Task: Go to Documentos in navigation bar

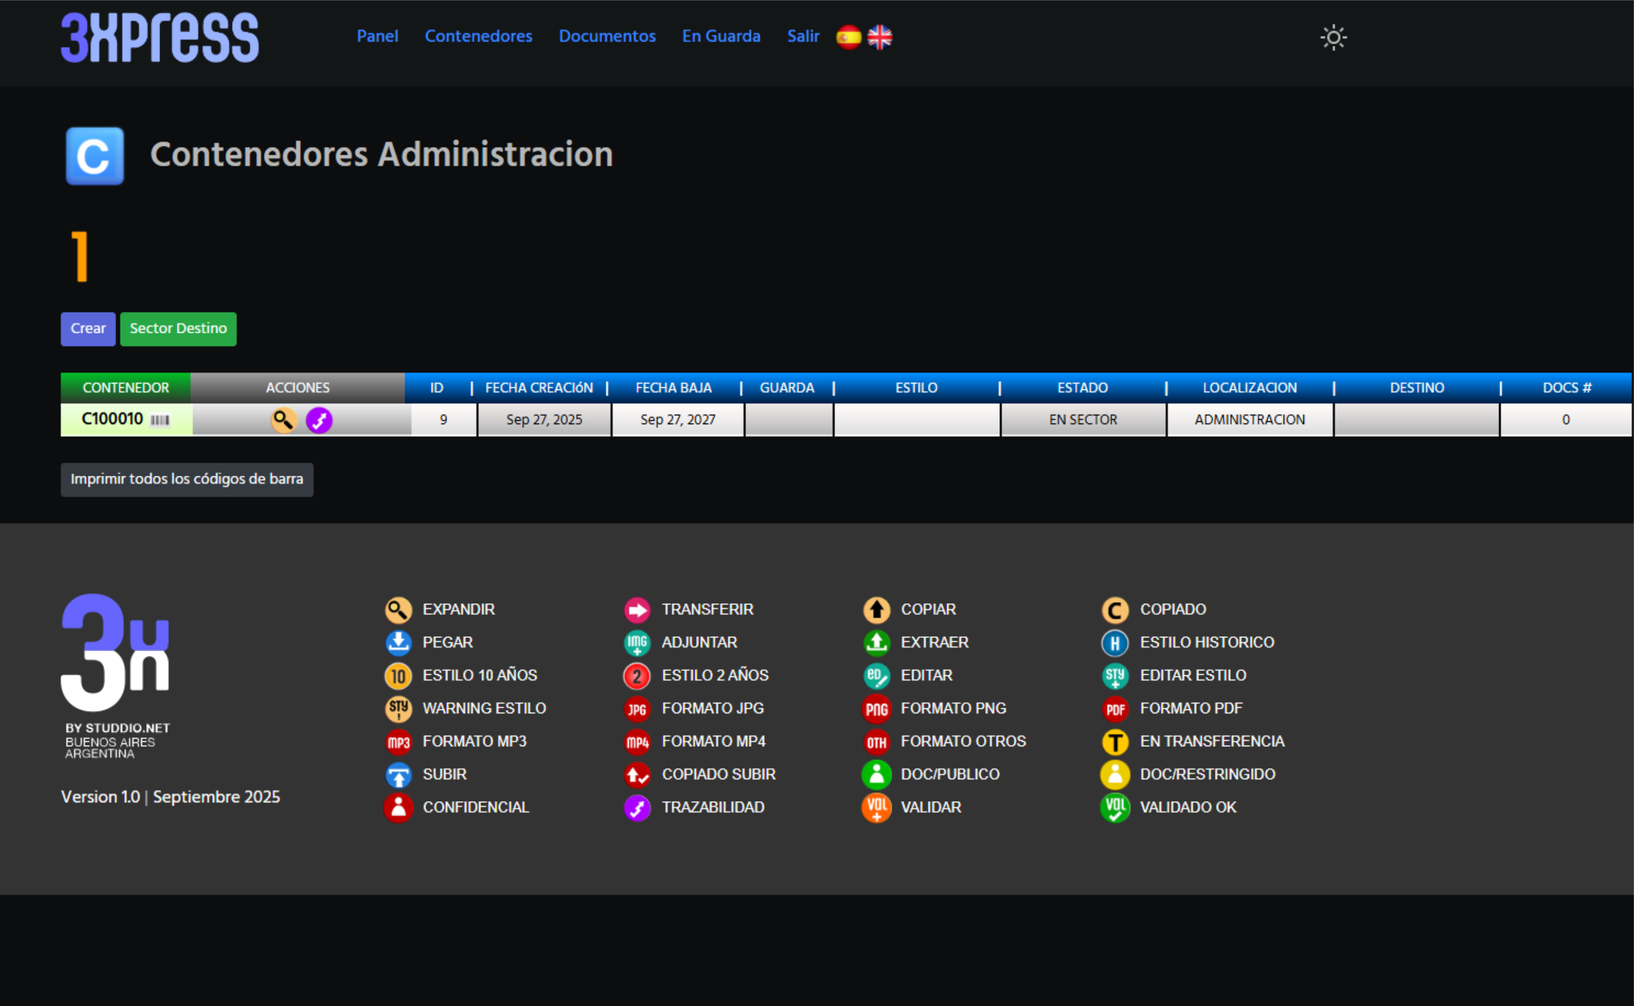Action: coord(606,36)
